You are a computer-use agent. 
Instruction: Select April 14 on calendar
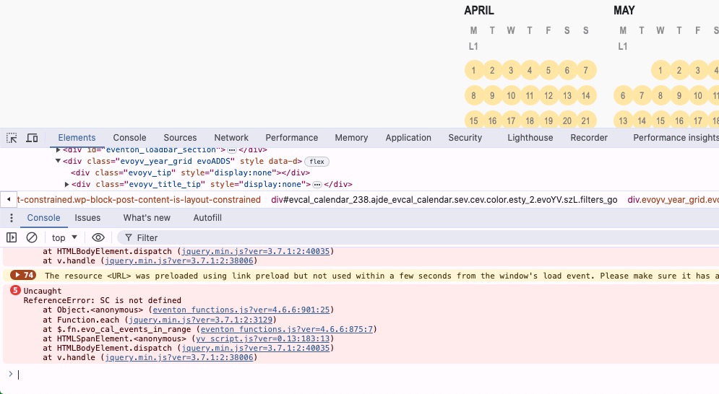tap(586, 95)
